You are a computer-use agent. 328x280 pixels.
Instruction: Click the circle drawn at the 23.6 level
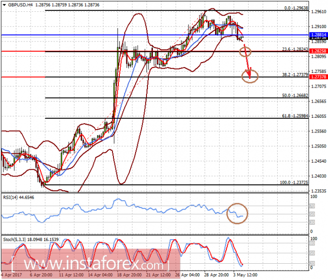click(x=245, y=51)
